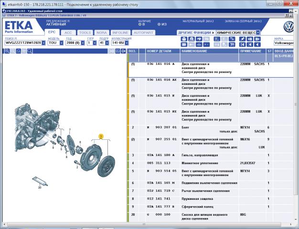299x229 pixels.
Task: Click the clutch pressure plate in illustration
Action: [x=91, y=158]
